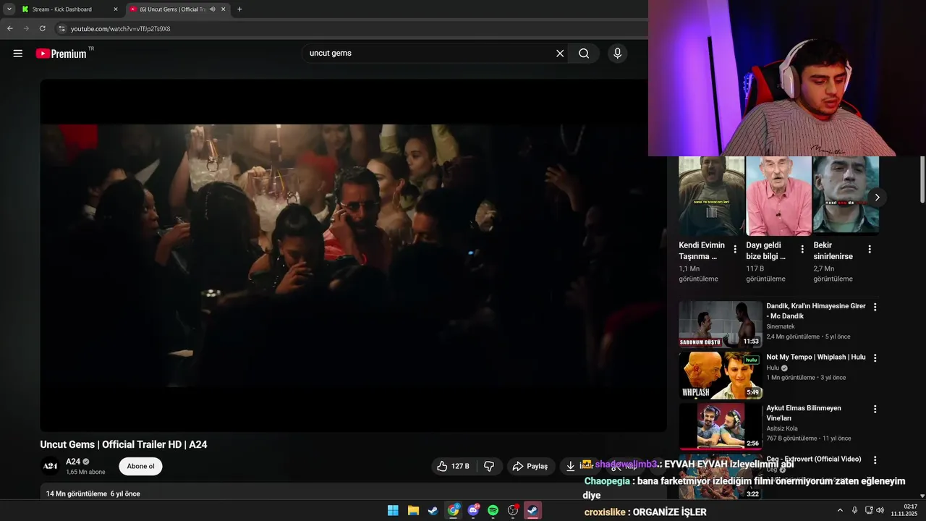Go back in browser history

(x=10, y=29)
